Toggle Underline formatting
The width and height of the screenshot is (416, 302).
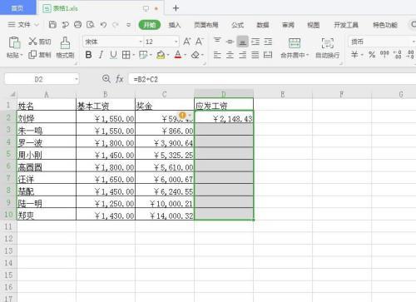(x=113, y=55)
